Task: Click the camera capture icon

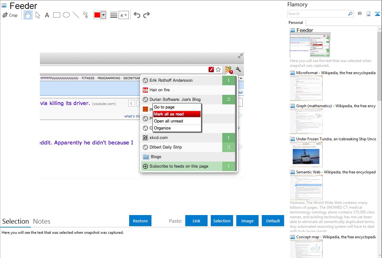Action: pyautogui.click(x=360, y=14)
